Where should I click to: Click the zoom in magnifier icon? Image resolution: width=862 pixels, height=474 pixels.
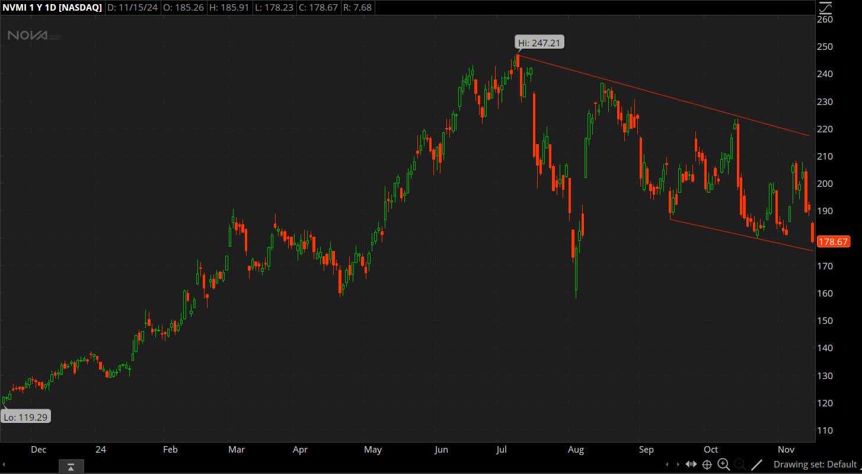pyautogui.click(x=724, y=465)
